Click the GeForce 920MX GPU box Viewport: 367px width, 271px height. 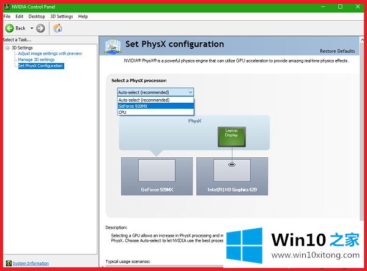157,176
